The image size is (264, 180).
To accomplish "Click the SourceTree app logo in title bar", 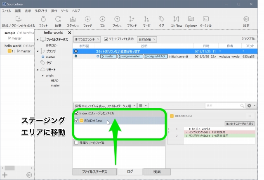I will [x=4, y=4].
